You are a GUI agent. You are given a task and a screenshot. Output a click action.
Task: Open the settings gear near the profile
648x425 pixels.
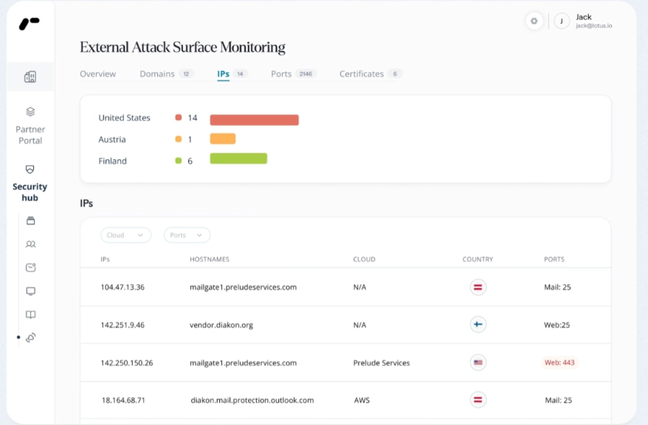pos(534,21)
